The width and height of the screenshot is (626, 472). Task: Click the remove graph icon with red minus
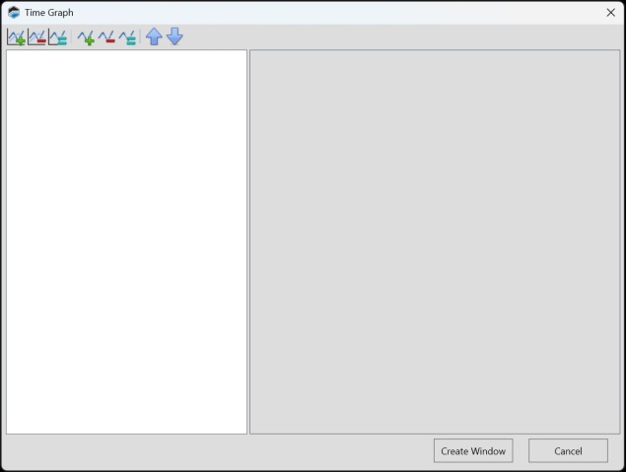(x=37, y=37)
